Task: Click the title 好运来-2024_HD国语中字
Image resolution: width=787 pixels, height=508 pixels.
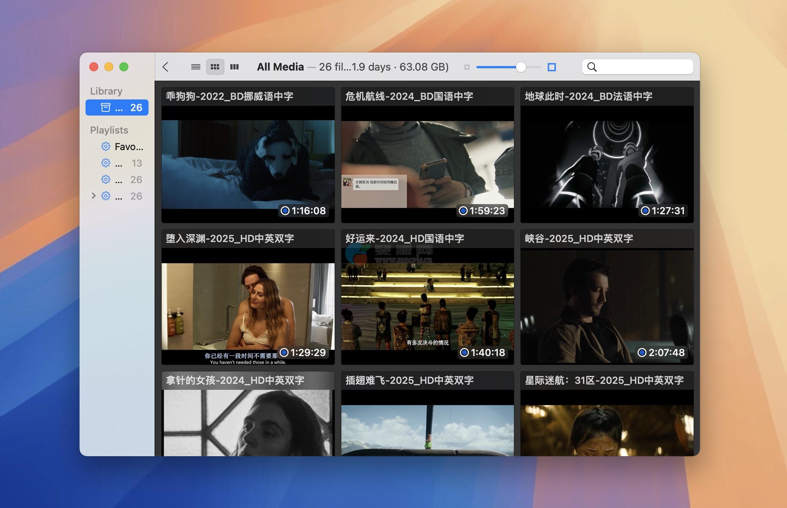Action: (x=405, y=239)
